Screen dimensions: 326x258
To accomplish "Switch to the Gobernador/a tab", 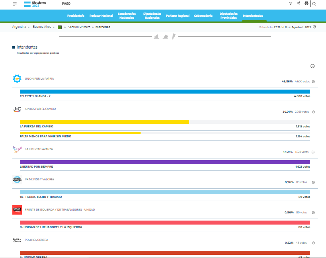I will point(203,16).
